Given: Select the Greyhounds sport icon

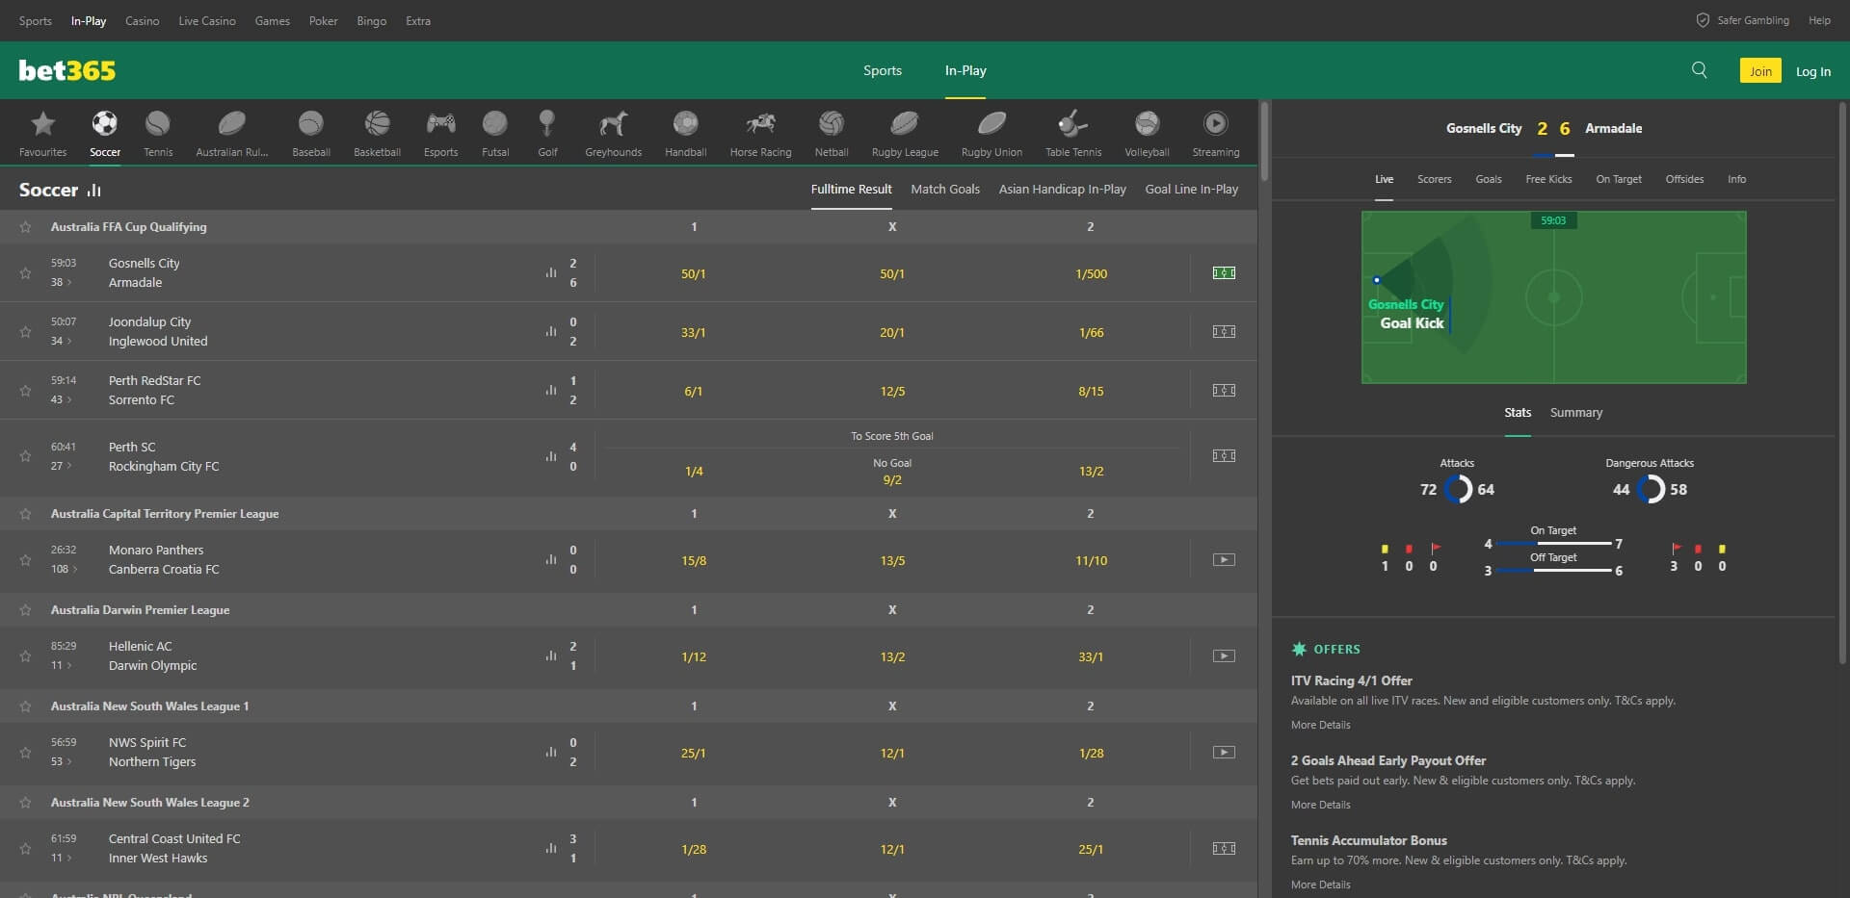Looking at the screenshot, I should point(612,132).
